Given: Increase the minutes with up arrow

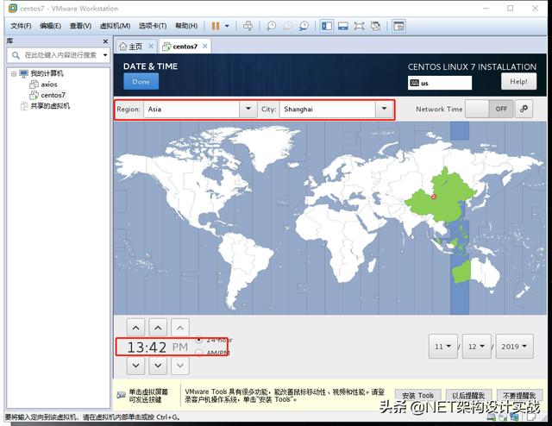Looking at the screenshot, I should [x=158, y=328].
